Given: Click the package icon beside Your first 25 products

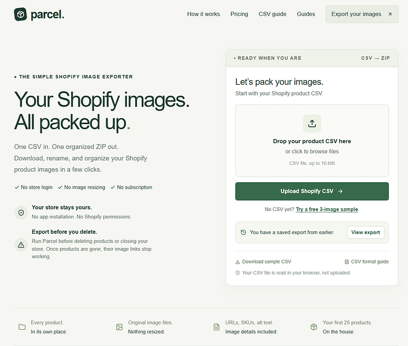Looking at the screenshot, I should 314,327.
